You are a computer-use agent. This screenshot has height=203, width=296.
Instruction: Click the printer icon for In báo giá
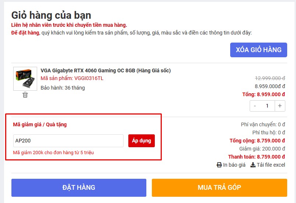point(219,165)
